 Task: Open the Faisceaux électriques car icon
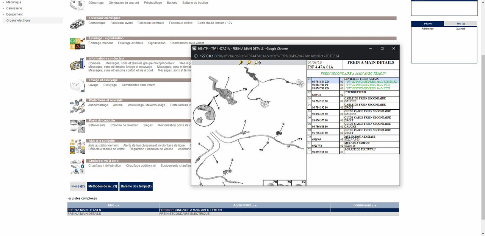tap(77, 24)
